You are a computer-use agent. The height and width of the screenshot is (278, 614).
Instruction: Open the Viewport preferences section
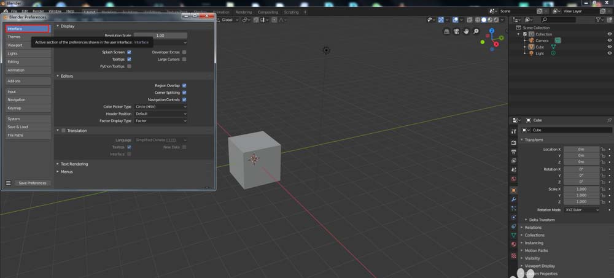click(28, 45)
